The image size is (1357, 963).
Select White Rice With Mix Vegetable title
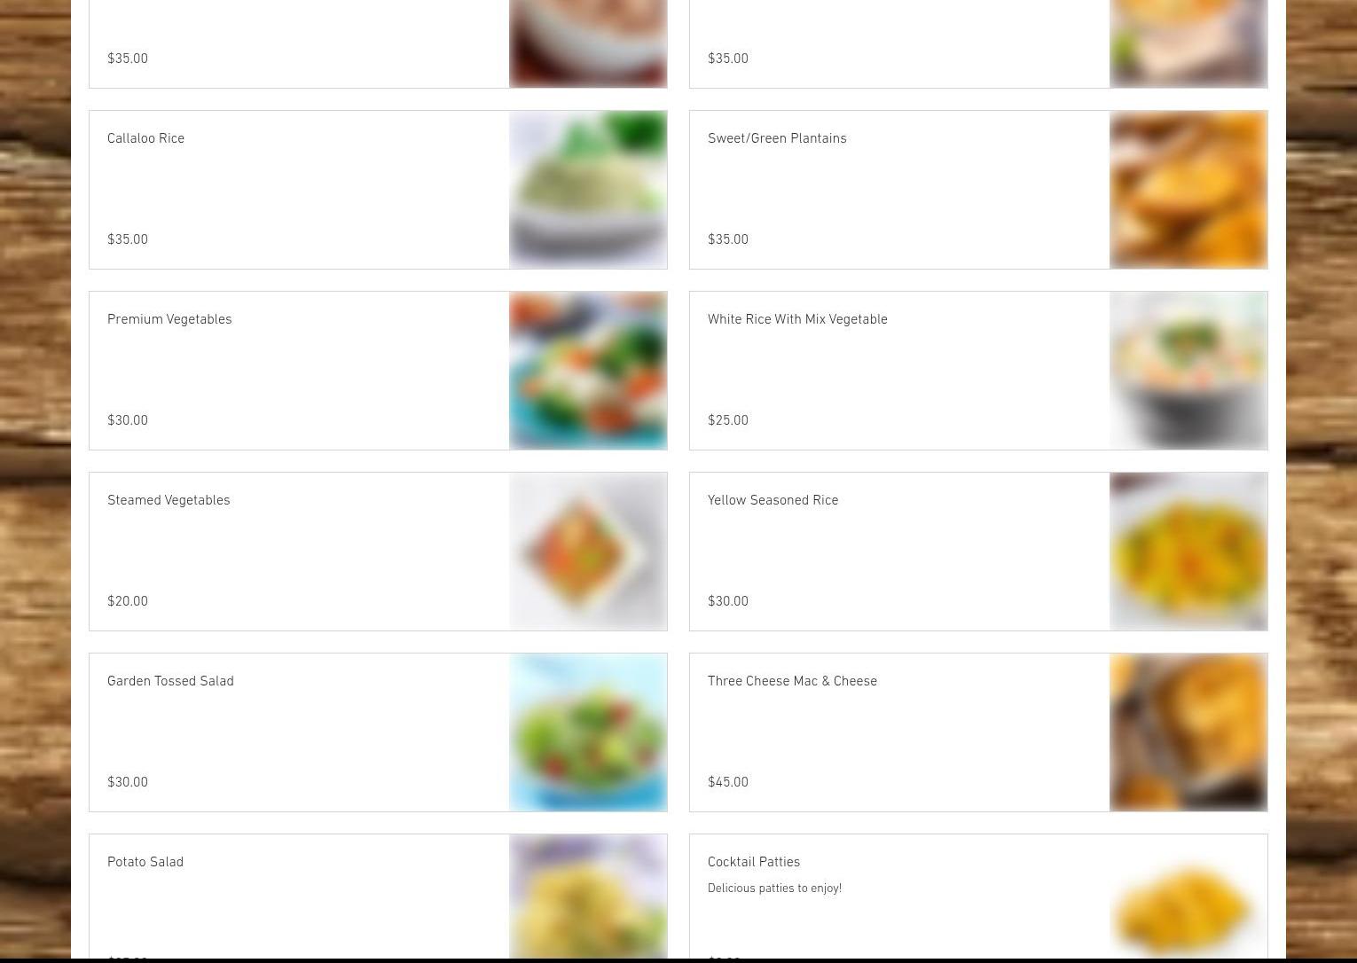(x=797, y=320)
